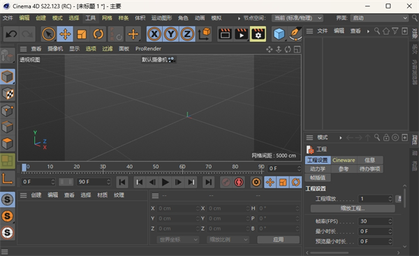Open the 界面 layout dropdown
419x256 pixels.
[379, 18]
